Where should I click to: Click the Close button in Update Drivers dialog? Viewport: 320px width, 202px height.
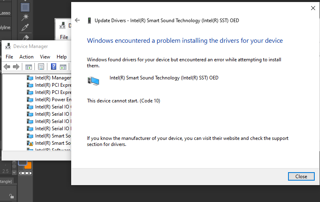[x=301, y=176]
